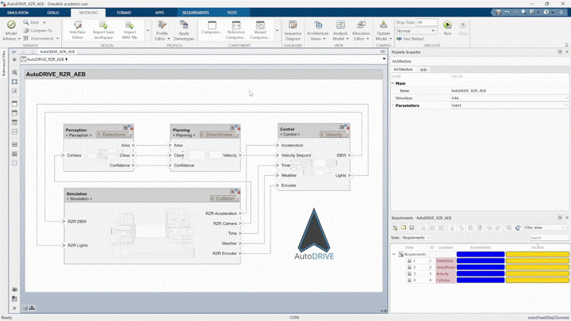Click the requirements Search field
Viewport: 571px width, 321px height.
pos(549,238)
